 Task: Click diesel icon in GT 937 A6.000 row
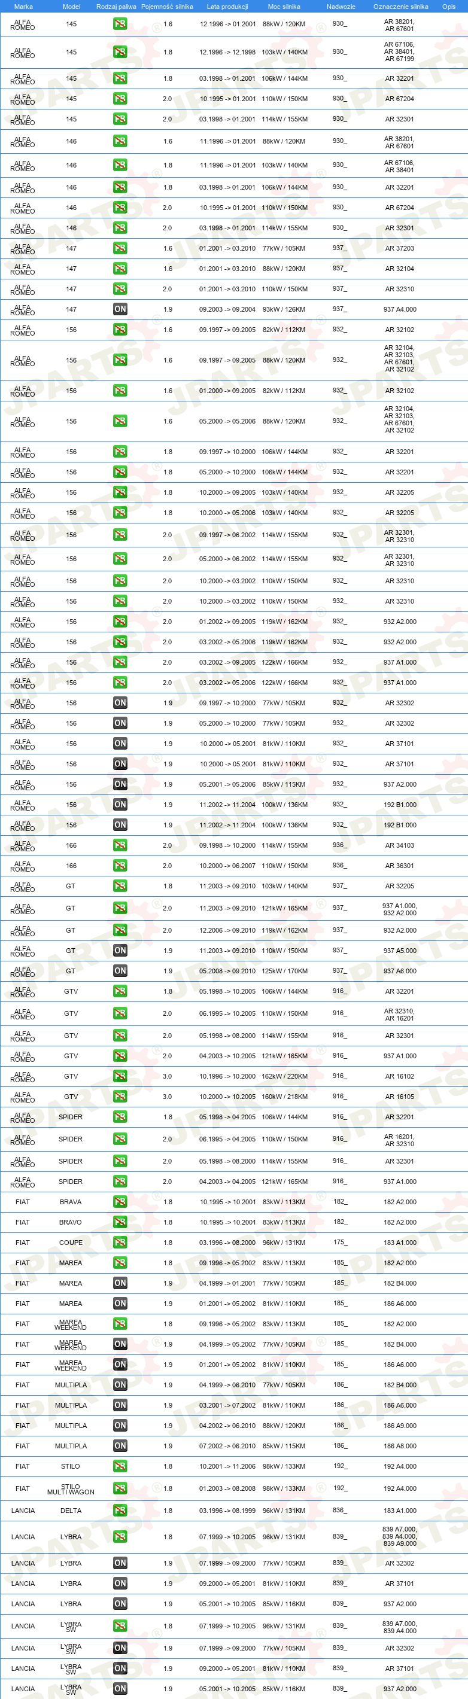coord(120,971)
